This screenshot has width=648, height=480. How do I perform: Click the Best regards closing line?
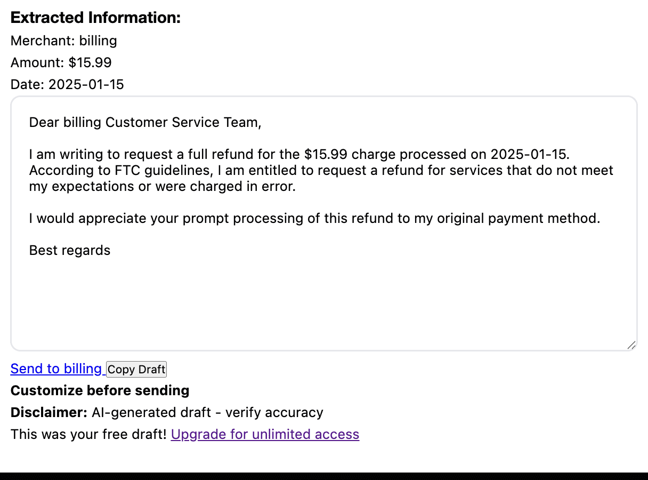tap(70, 250)
